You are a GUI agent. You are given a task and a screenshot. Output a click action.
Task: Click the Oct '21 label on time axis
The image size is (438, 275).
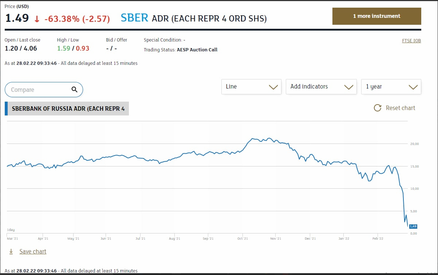point(242,239)
